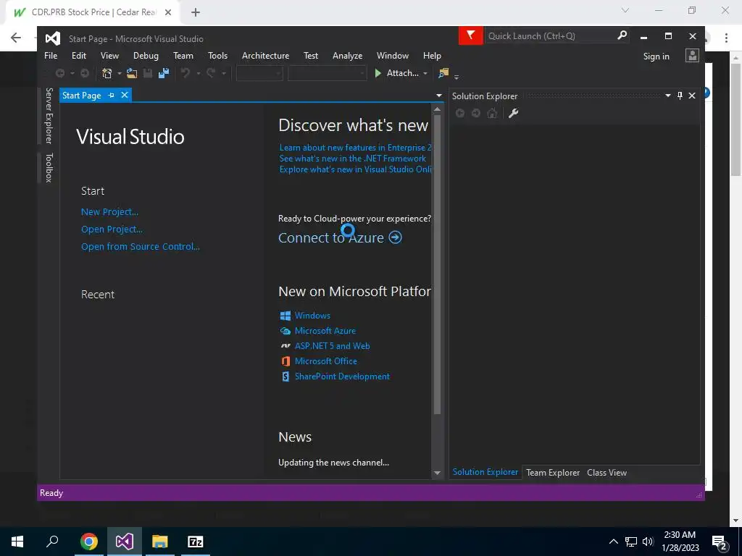Switch to Chrome in the taskbar
The height and width of the screenshot is (556, 742).
[89, 542]
